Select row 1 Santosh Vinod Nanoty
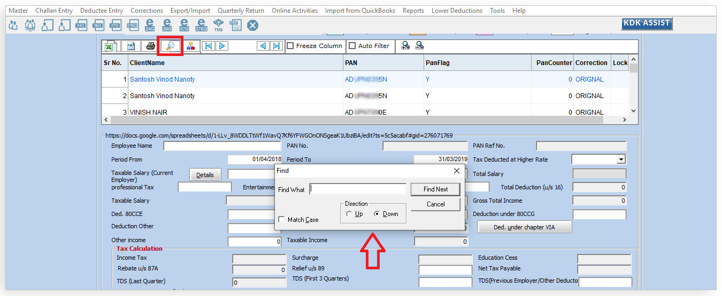This screenshot has height=296, width=722. tap(365, 79)
